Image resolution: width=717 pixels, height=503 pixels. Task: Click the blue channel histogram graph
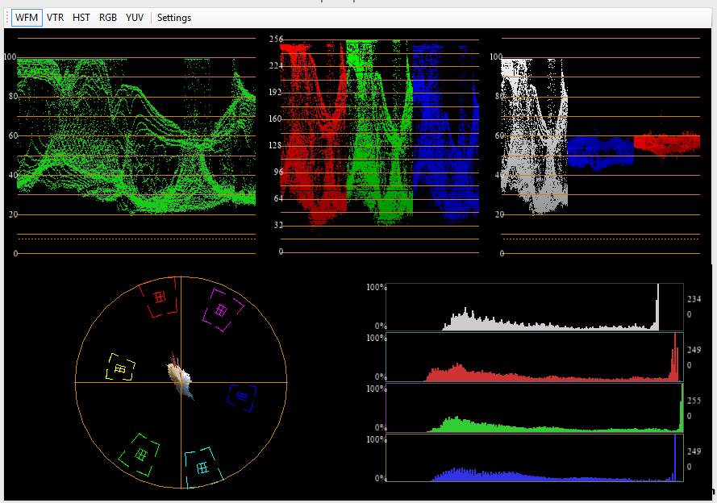[x=534, y=459]
